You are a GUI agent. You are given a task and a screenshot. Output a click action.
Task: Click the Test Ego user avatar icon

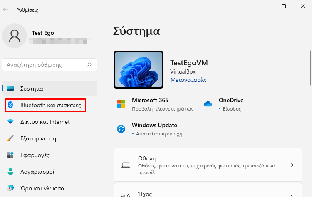tap(15, 36)
